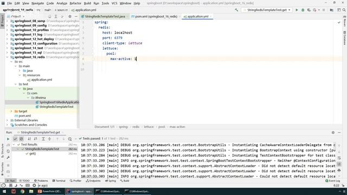
Task: Open Problems tool window tab
Action: [41, 181]
